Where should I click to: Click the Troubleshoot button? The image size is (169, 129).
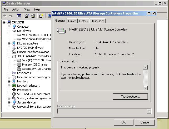pos(130,97)
